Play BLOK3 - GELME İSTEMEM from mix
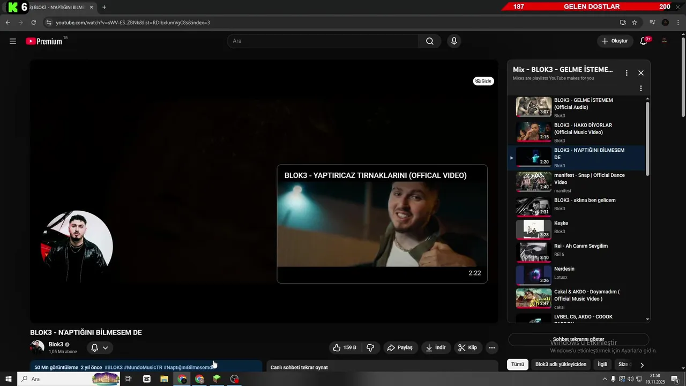The image size is (686, 386). pos(577,107)
